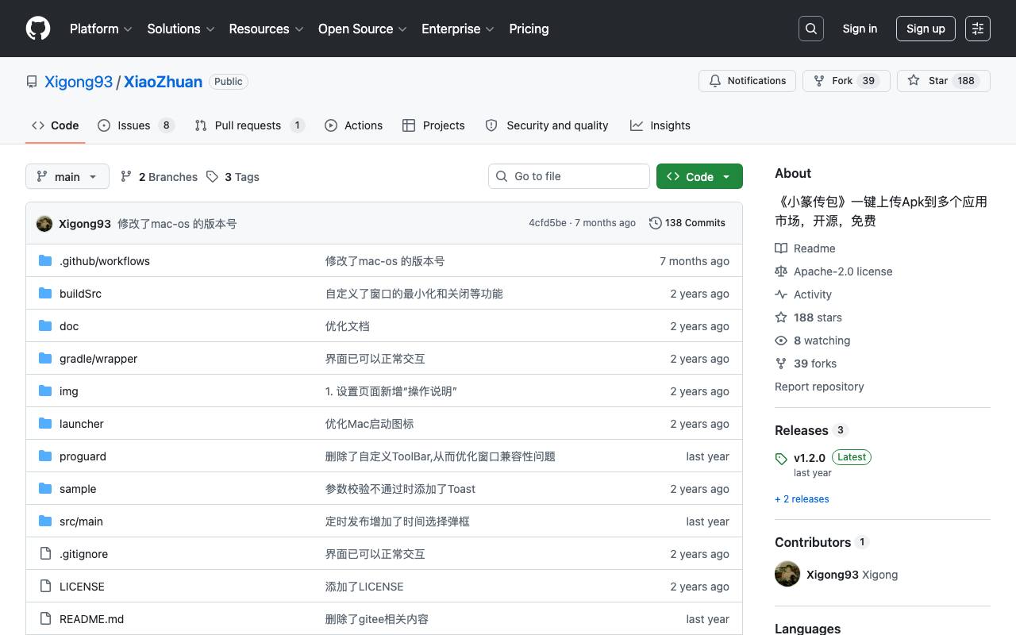Image resolution: width=1016 pixels, height=635 pixels.
Task: Click the Xigong93 contributor avatar
Action: click(x=787, y=574)
